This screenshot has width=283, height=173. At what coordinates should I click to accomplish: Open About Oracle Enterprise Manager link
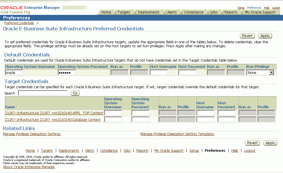(x=29, y=167)
